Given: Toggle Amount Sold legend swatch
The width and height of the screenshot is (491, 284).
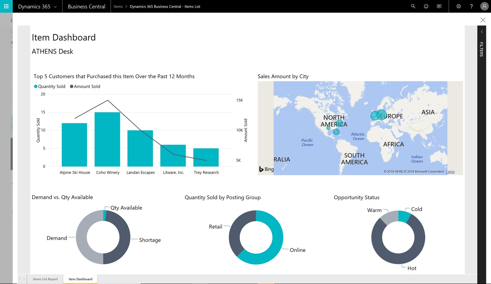Looking at the screenshot, I should coord(71,87).
